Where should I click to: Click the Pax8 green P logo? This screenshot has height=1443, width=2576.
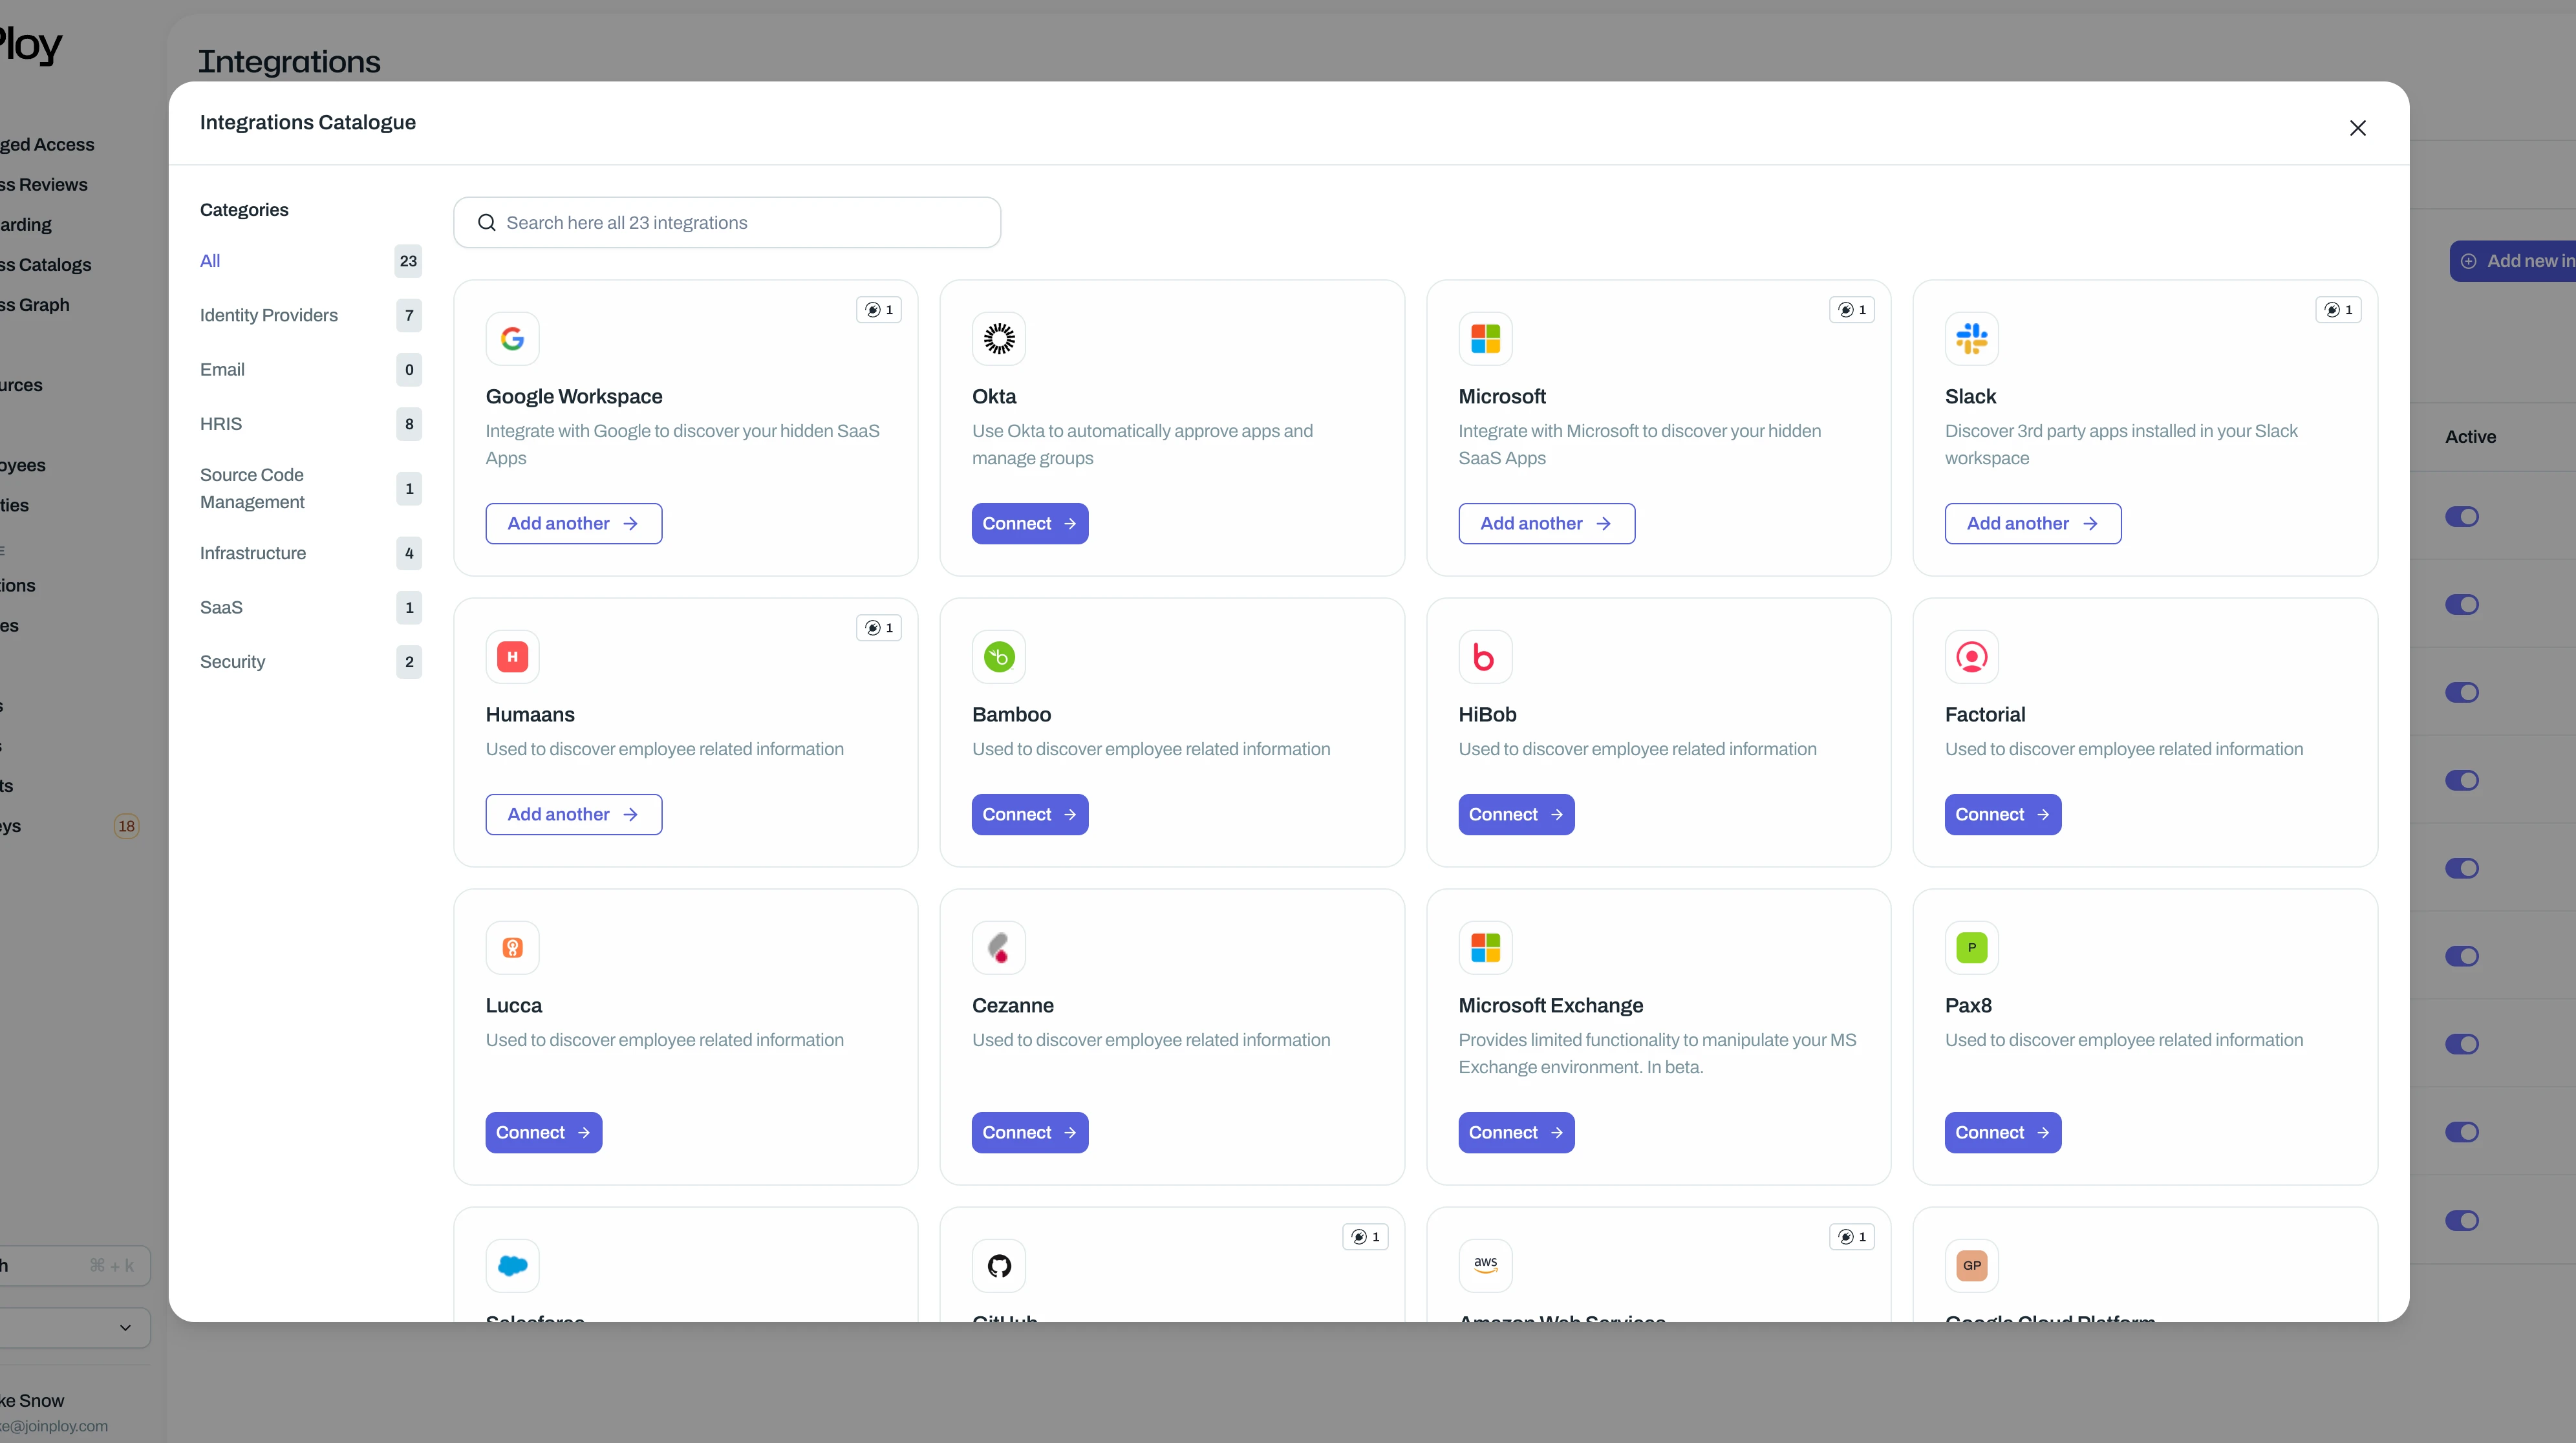pos(1971,948)
